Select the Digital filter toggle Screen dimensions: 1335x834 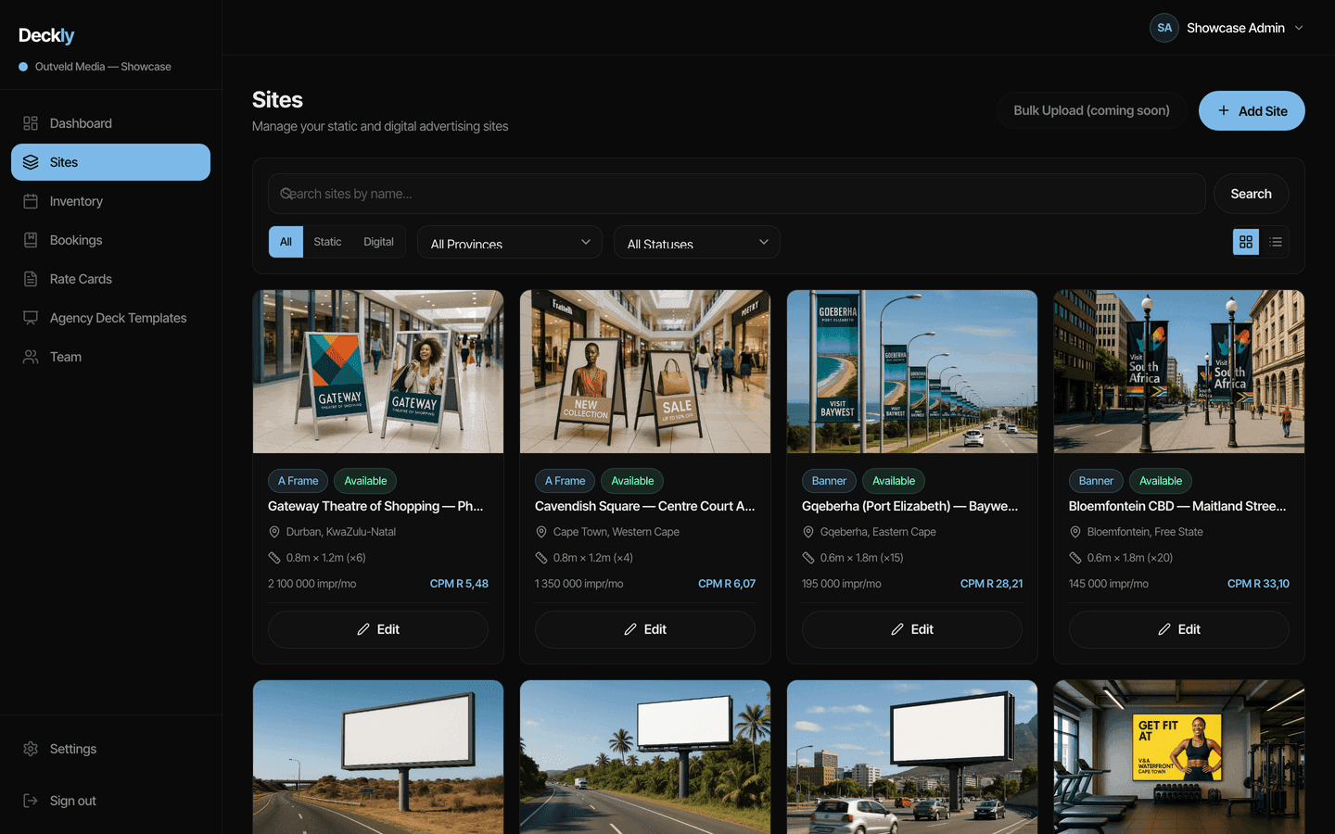pos(378,242)
